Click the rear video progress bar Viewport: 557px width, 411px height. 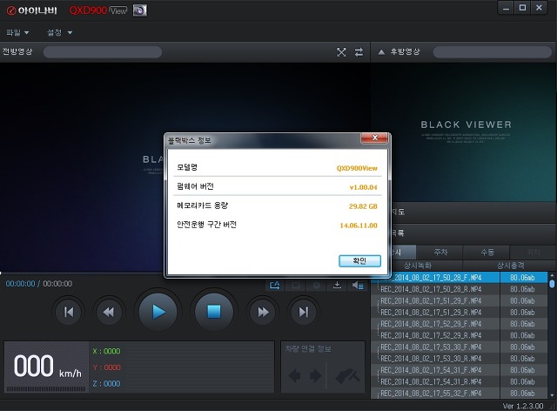click(493, 52)
